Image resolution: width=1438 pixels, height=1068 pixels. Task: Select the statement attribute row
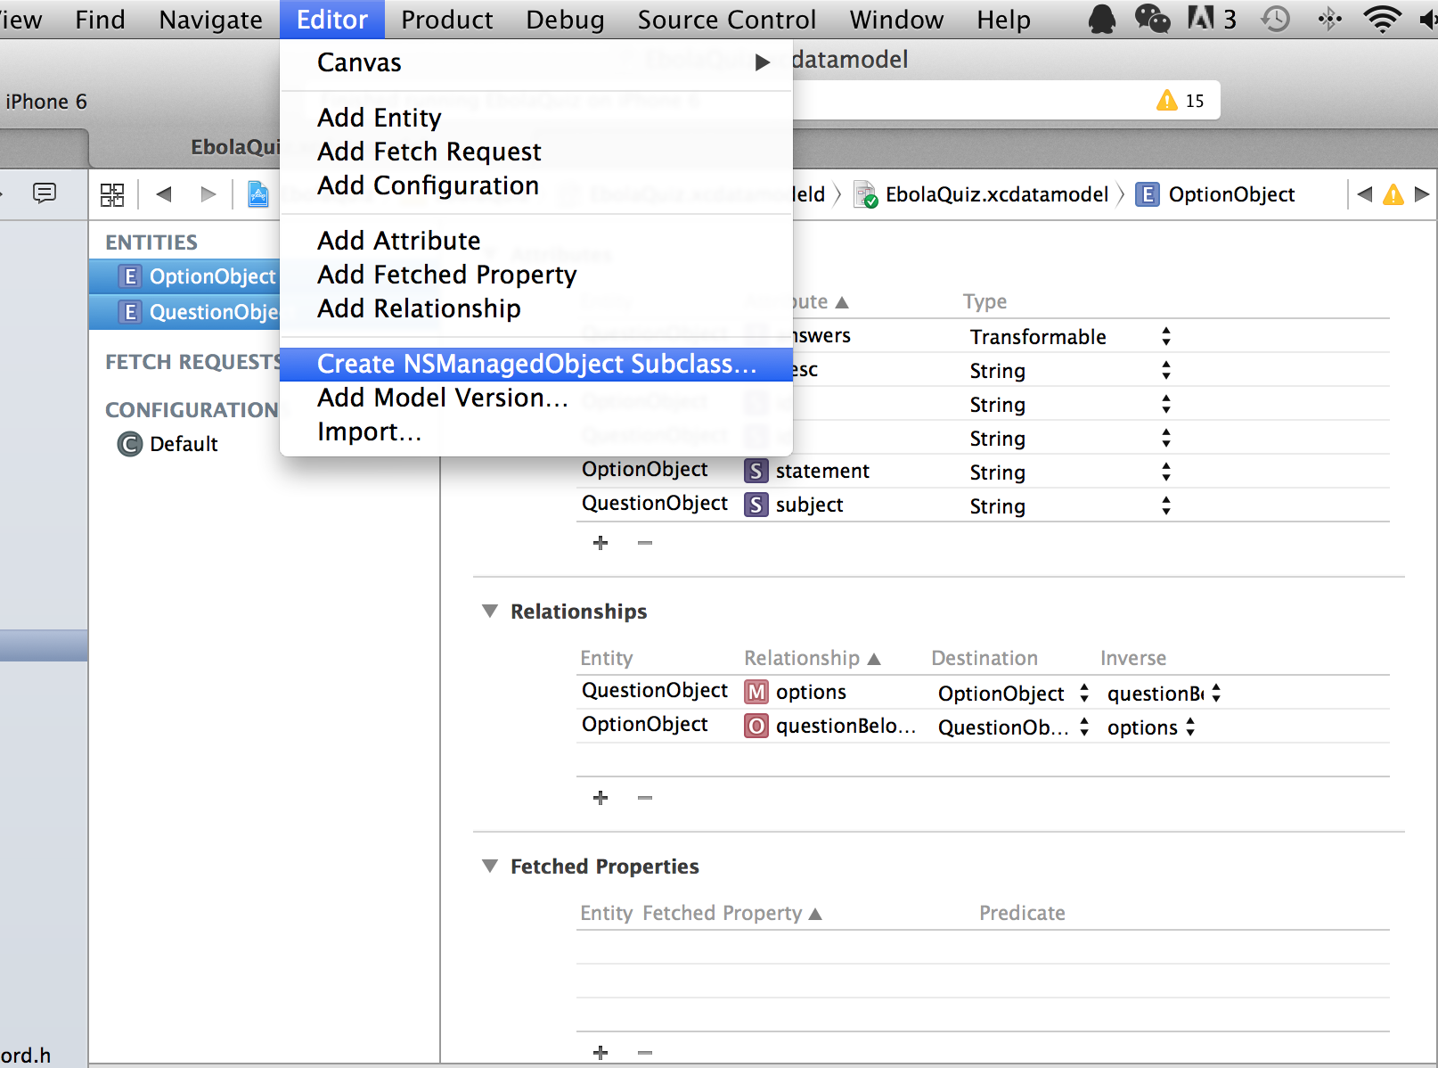(983, 471)
